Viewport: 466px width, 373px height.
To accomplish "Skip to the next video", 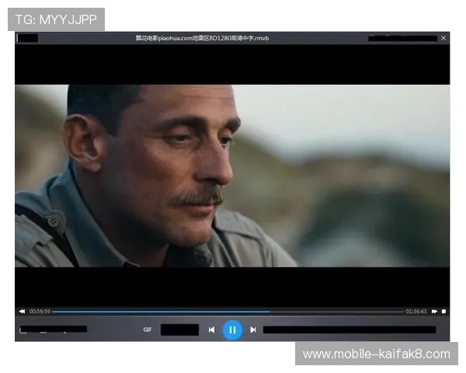I will pos(253,329).
